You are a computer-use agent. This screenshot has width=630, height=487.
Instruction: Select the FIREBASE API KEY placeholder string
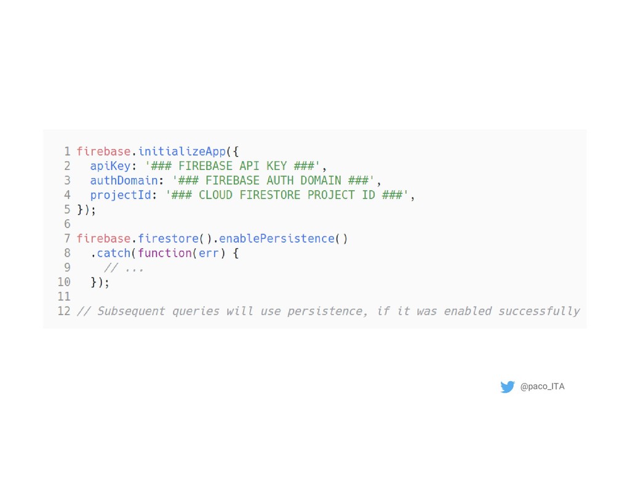click(232, 166)
